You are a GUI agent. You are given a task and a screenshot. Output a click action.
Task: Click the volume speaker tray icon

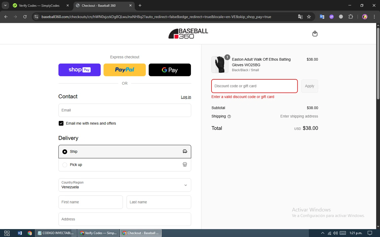[x=335, y=233]
